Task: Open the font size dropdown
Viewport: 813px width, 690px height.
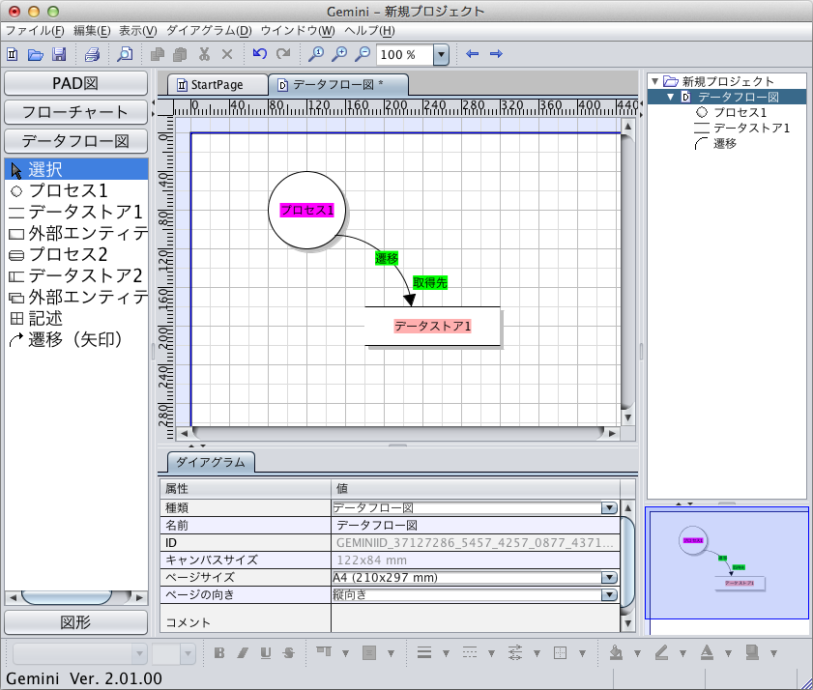Action: pos(188,653)
